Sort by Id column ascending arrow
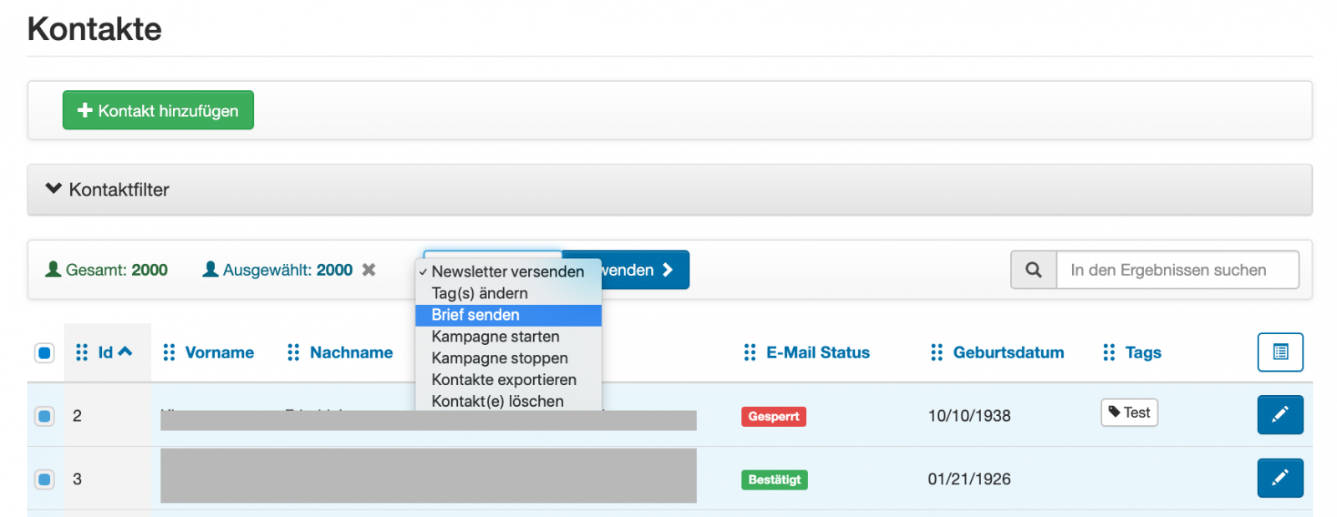 coord(125,352)
